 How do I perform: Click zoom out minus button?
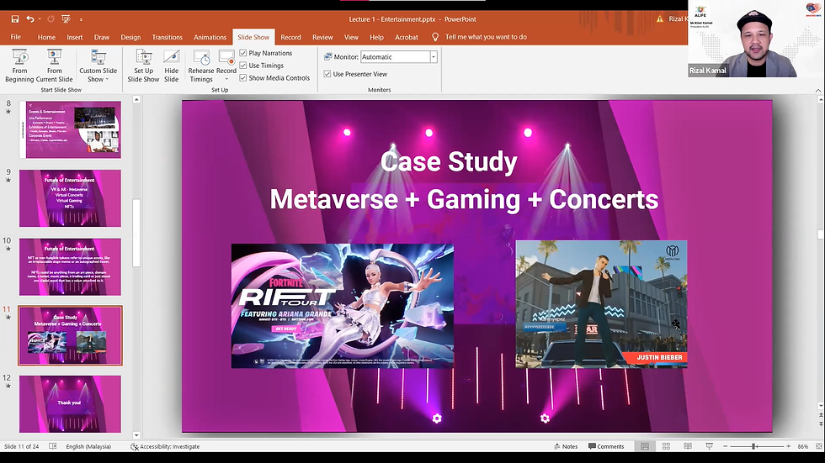726,446
